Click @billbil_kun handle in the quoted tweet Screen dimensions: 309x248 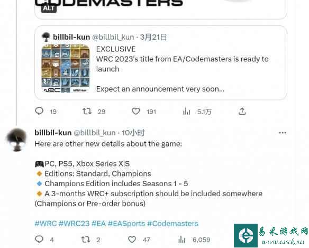click(x=113, y=37)
